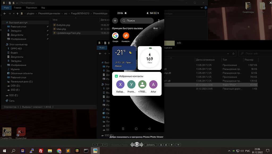Switch to the Вид ribbon tab
This screenshot has width=272, height=154.
(x=43, y=8)
